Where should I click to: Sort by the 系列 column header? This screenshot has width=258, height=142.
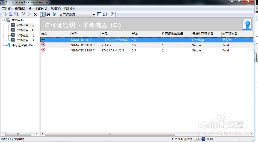(85, 34)
